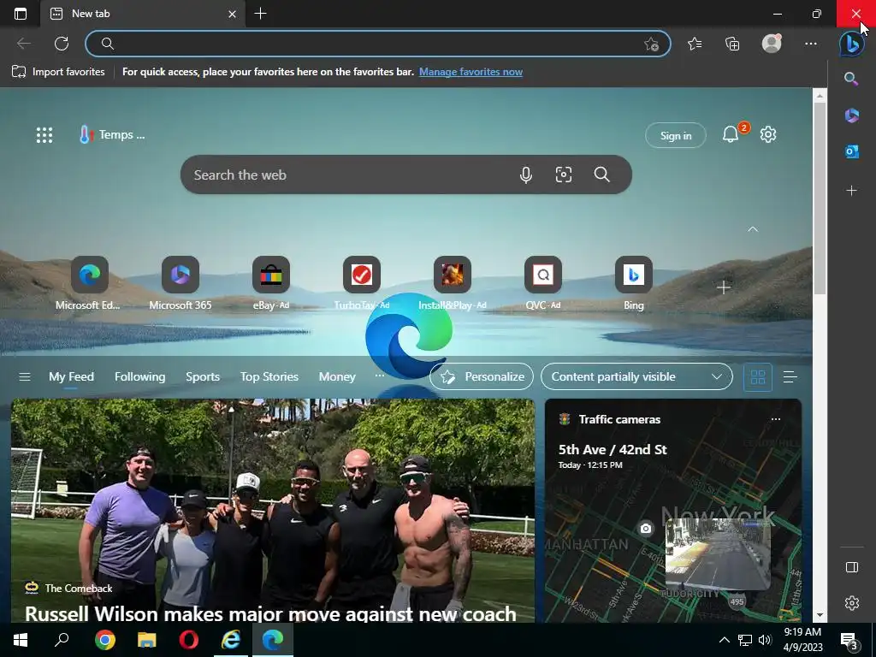Open Traffic cameras card options ellipsis
Image resolution: width=876 pixels, height=657 pixels.
(775, 419)
